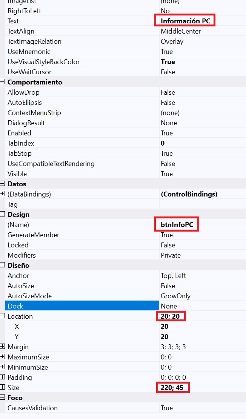
Task: Collapse the Location property
Action: (x=3, y=316)
